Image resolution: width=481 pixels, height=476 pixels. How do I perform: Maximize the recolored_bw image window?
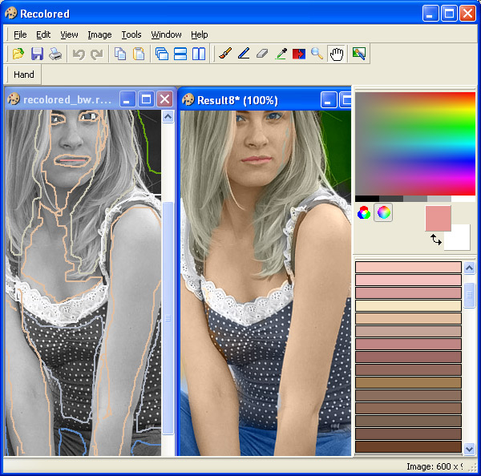(146, 99)
